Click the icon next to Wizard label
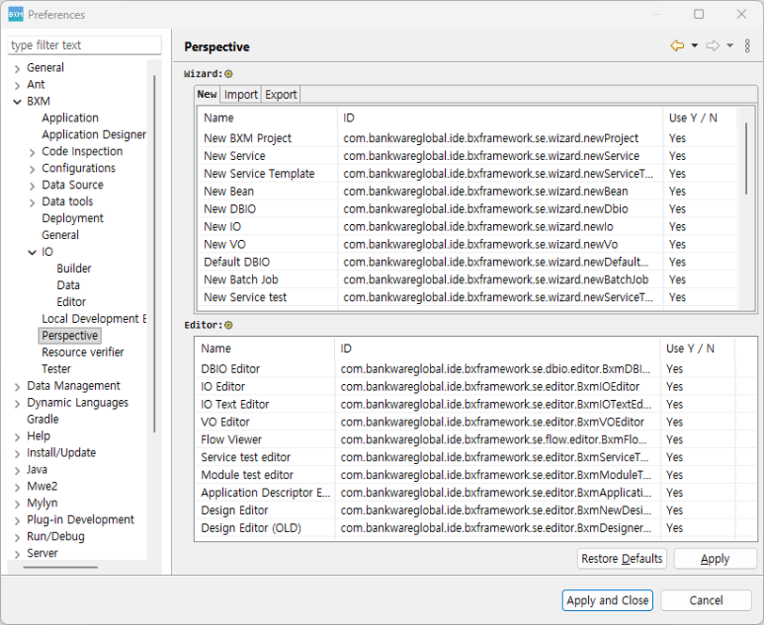Image resolution: width=764 pixels, height=625 pixels. pyautogui.click(x=229, y=73)
